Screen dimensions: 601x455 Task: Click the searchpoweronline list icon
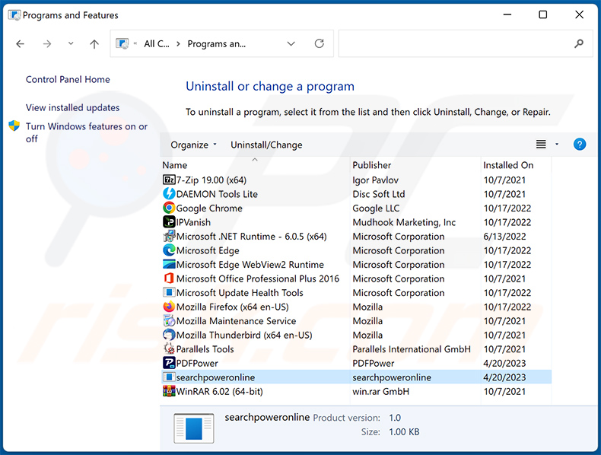(169, 377)
